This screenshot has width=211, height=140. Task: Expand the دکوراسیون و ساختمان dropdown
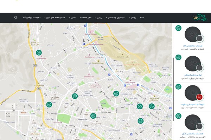(x=116, y=17)
